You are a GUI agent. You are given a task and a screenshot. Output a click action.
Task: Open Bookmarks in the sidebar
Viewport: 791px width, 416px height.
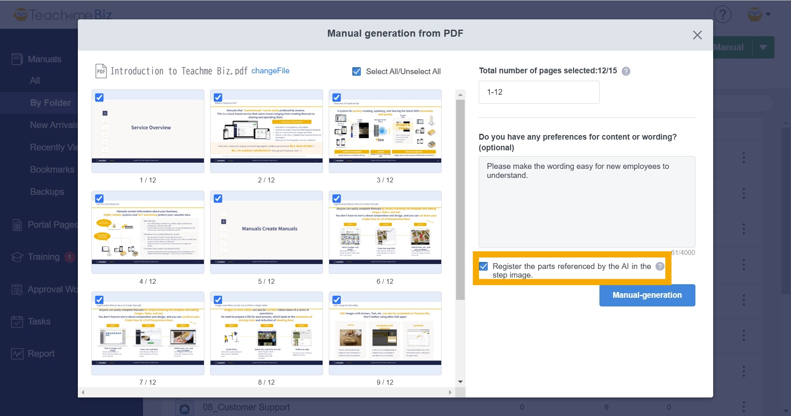(52, 170)
